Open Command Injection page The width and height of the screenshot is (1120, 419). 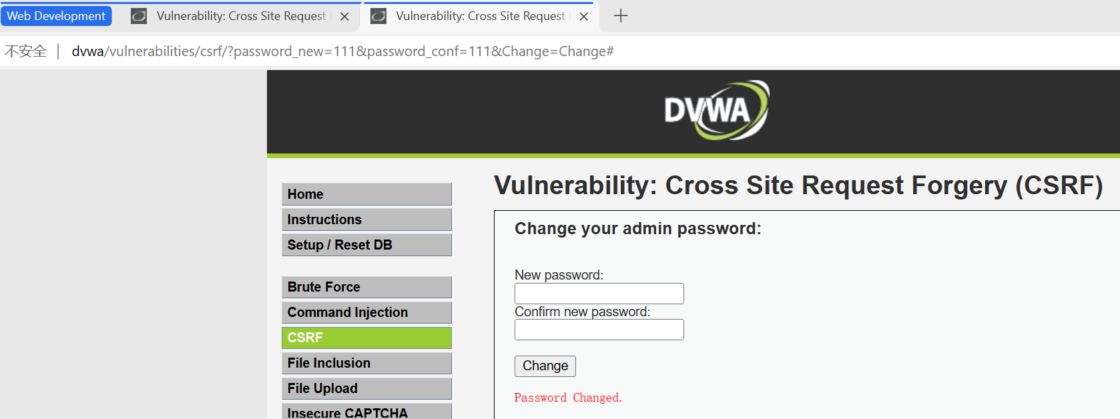pyautogui.click(x=366, y=312)
